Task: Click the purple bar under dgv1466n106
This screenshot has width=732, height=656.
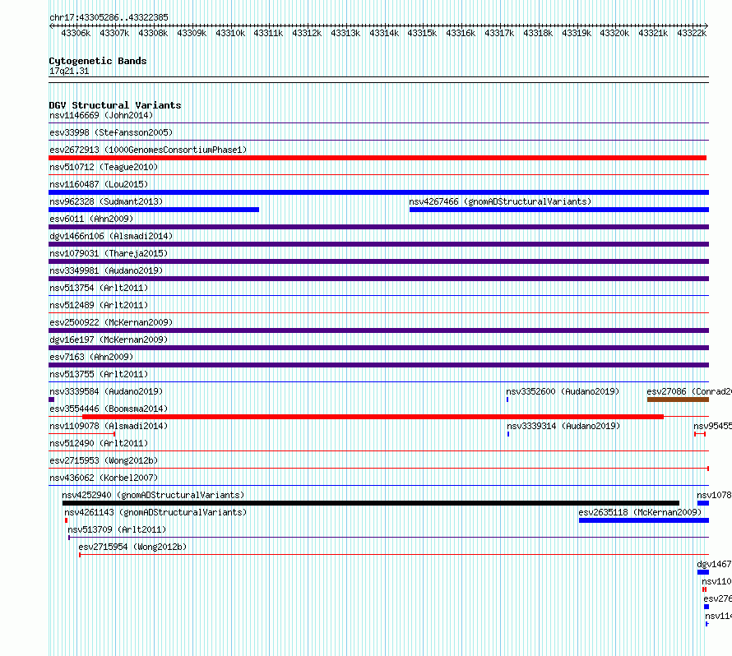Action: [x=378, y=244]
